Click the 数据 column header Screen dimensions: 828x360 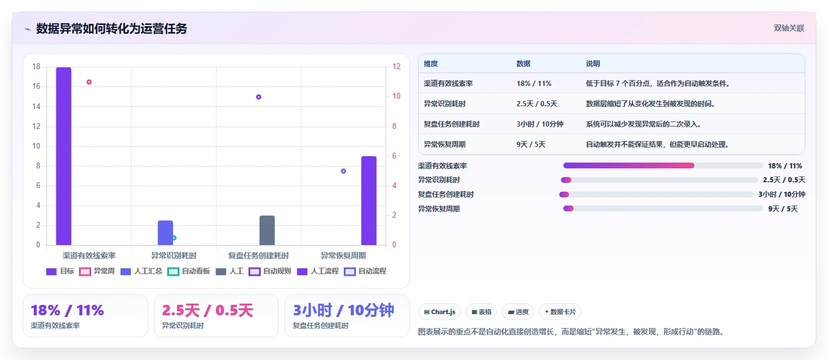point(523,64)
